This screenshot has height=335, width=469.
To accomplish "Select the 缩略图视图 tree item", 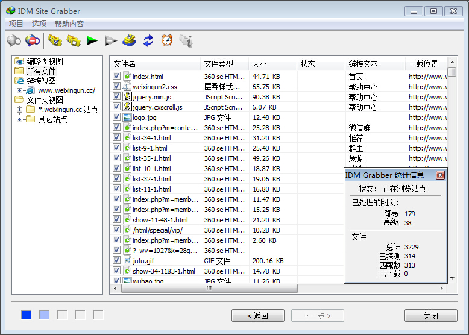I will point(45,61).
